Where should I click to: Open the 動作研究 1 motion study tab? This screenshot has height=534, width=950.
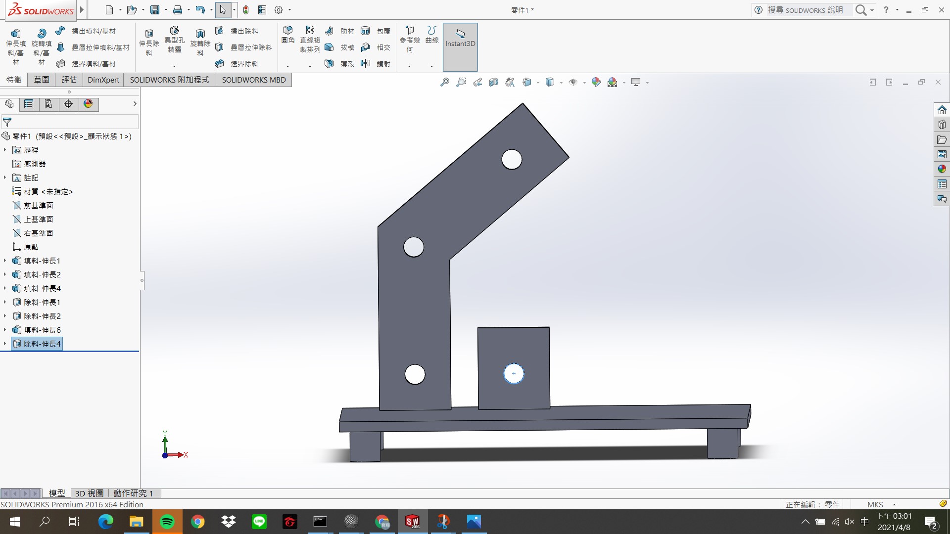(x=134, y=493)
